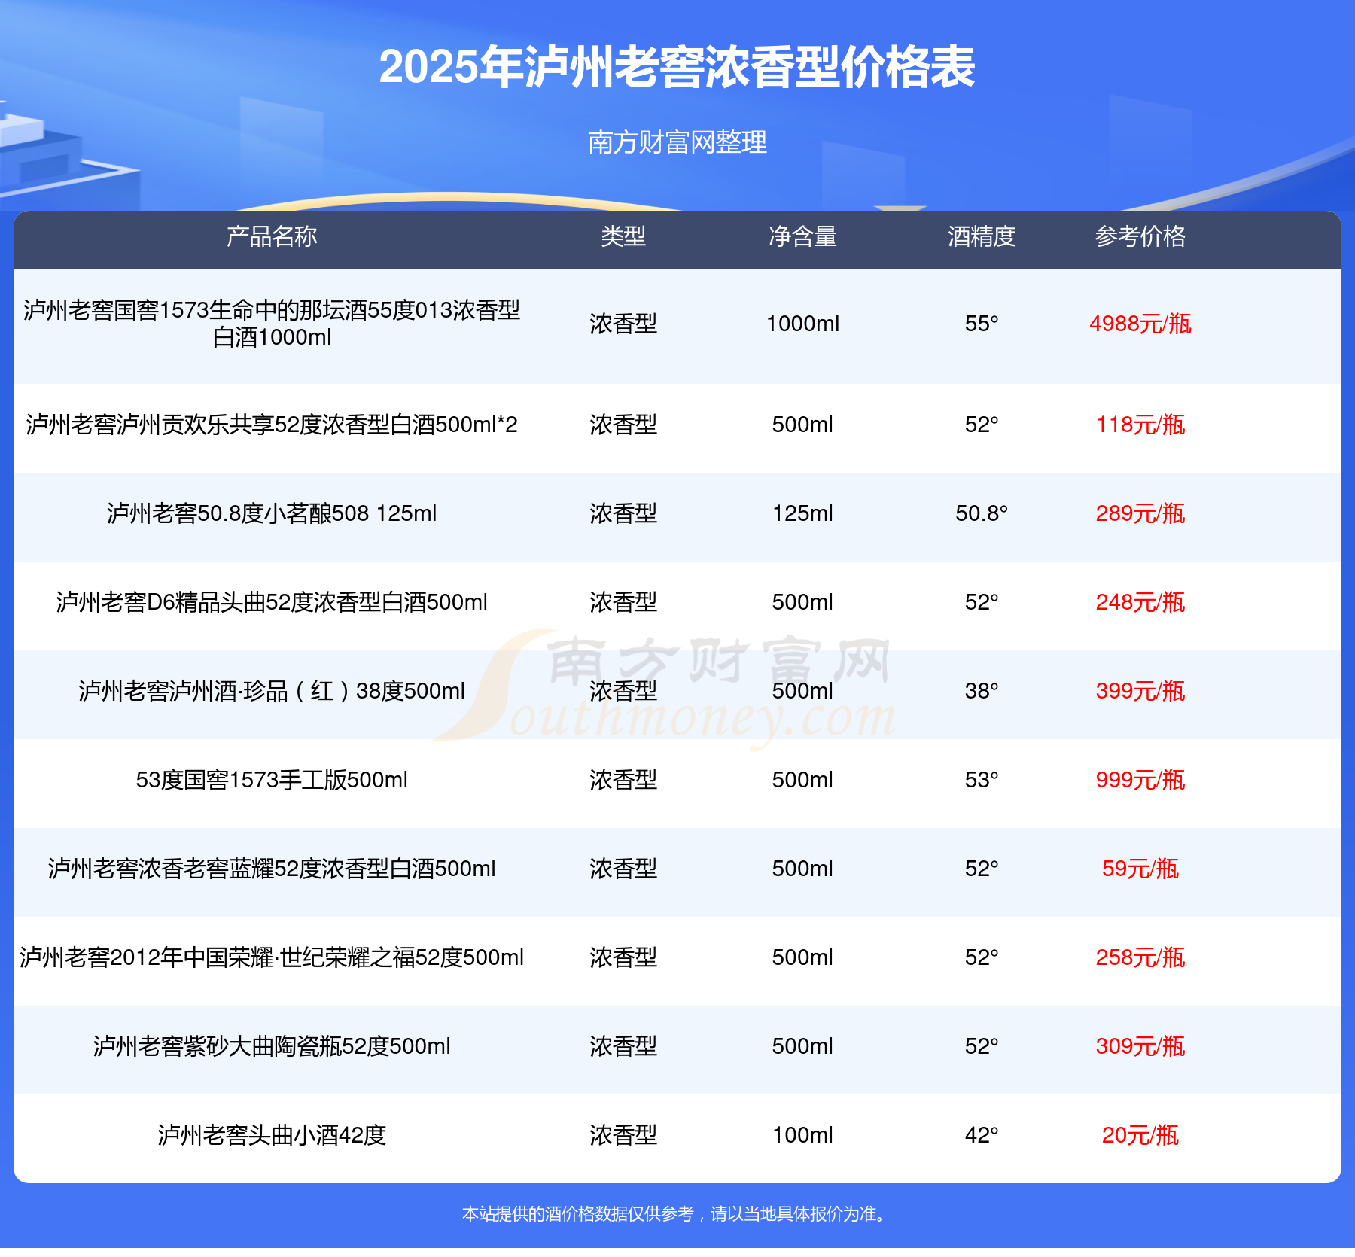Viewport: 1355px width, 1257px height.
Task: Click the 258元/瓶 price
Action: coord(1140,957)
